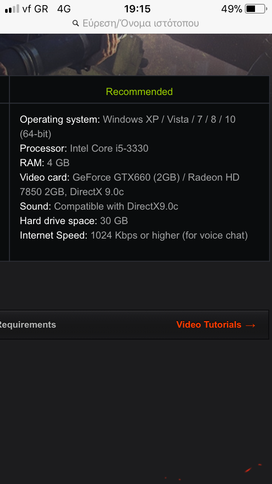Tap the Hard drive space 30 GB line

(x=74, y=221)
